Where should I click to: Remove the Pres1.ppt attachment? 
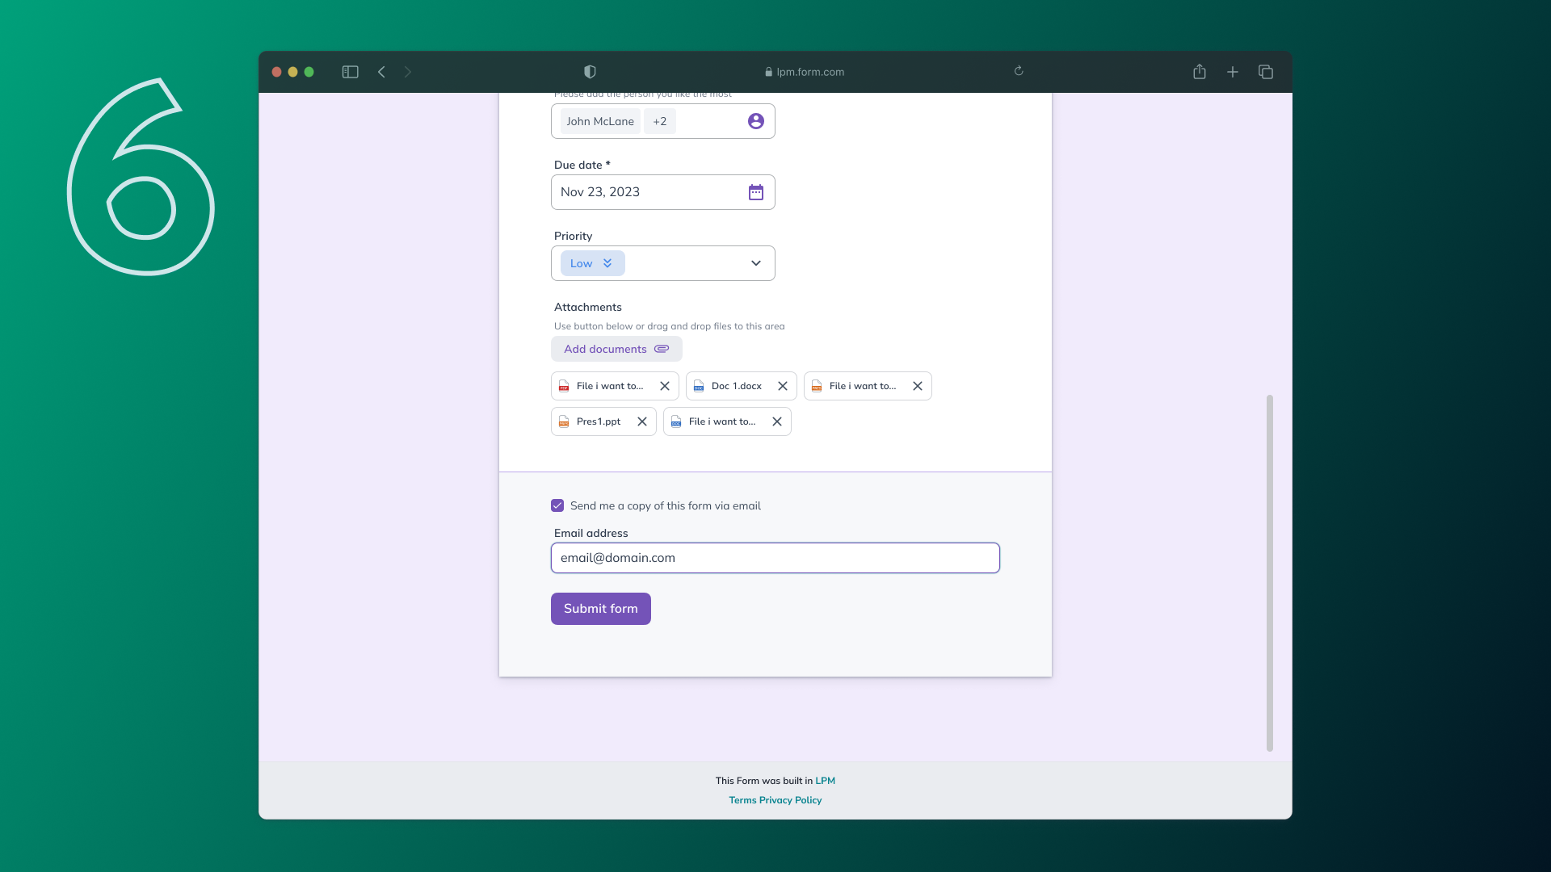tap(642, 421)
